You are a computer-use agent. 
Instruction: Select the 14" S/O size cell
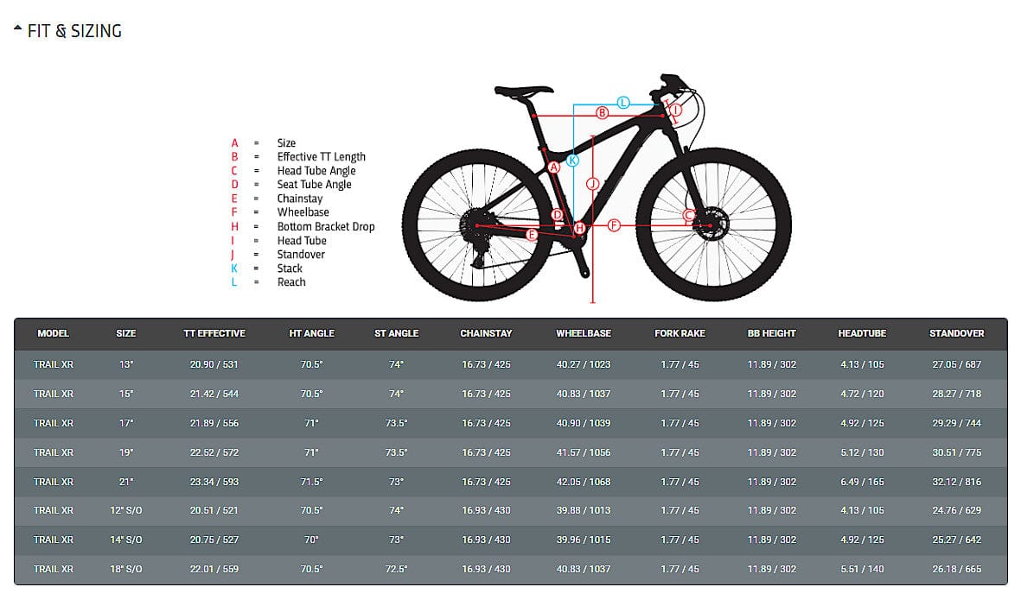pyautogui.click(x=126, y=540)
